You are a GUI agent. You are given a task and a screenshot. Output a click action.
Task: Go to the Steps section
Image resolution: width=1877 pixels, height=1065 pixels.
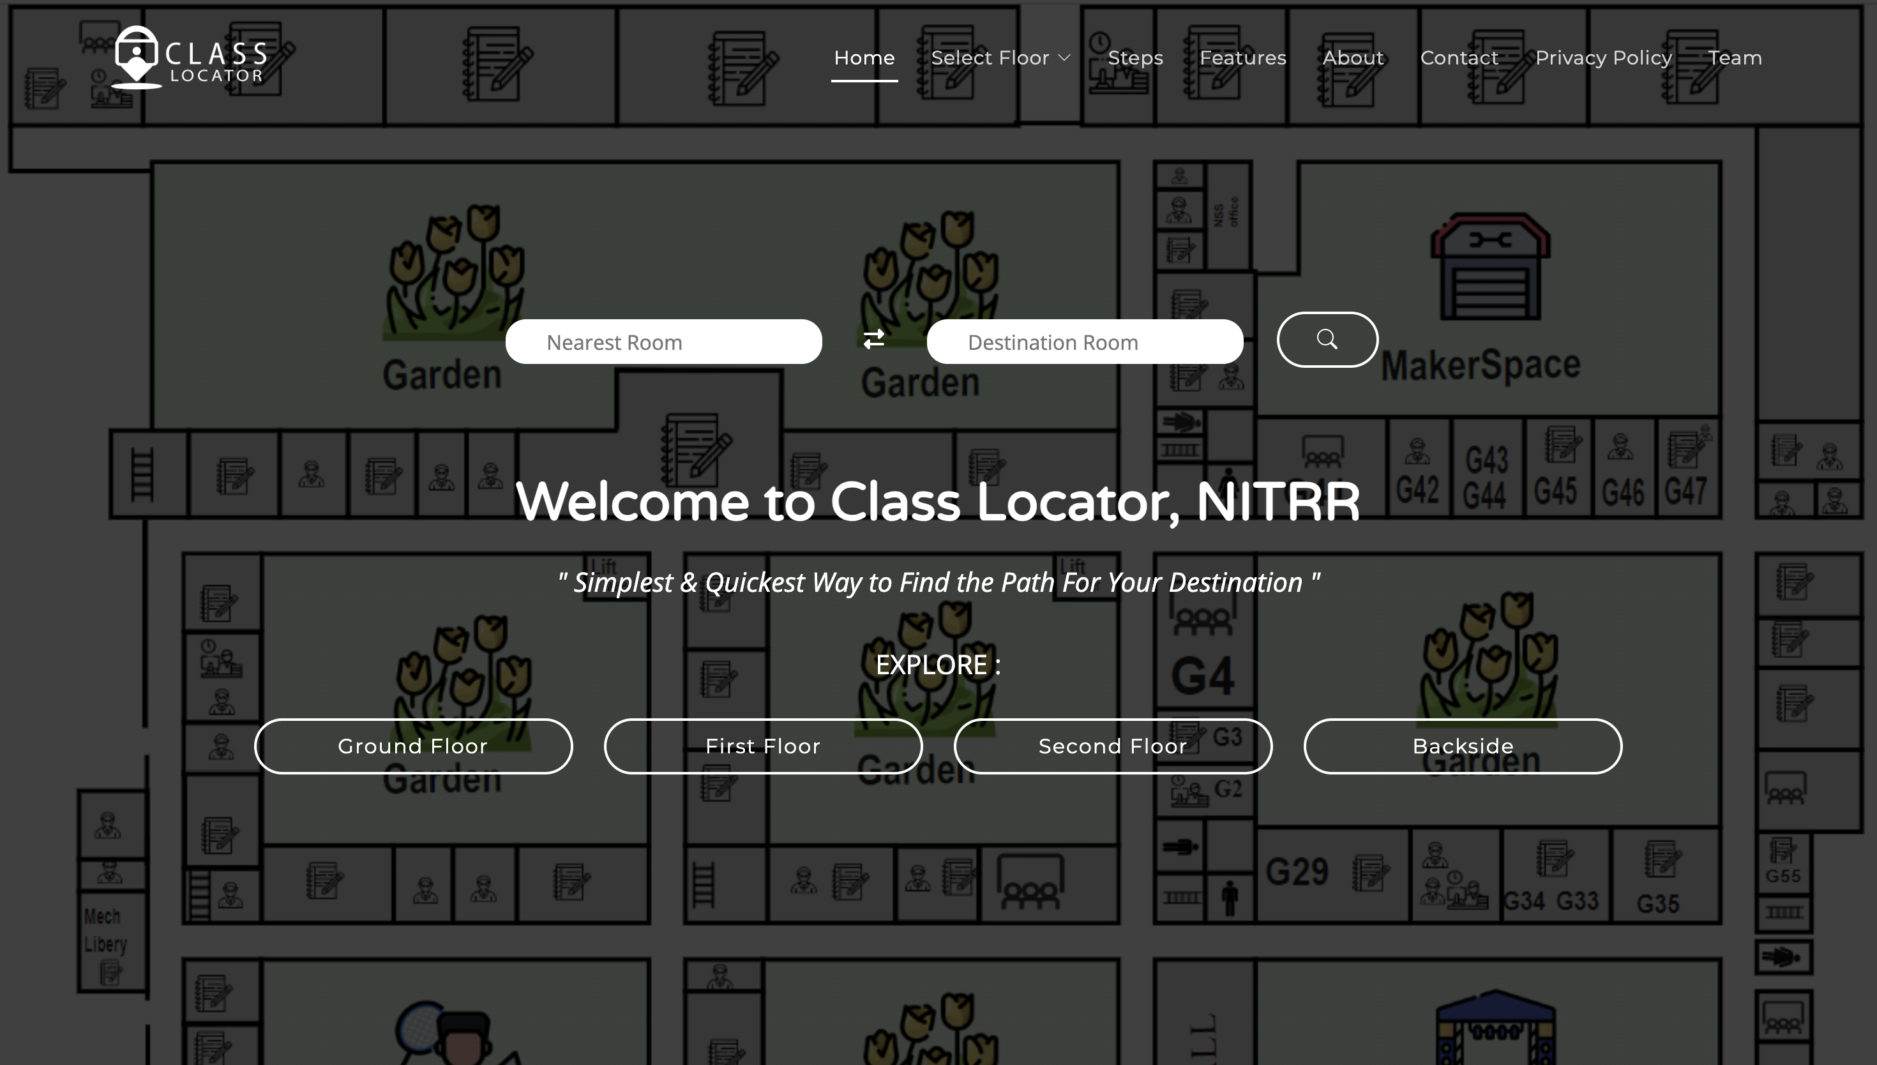click(1135, 58)
